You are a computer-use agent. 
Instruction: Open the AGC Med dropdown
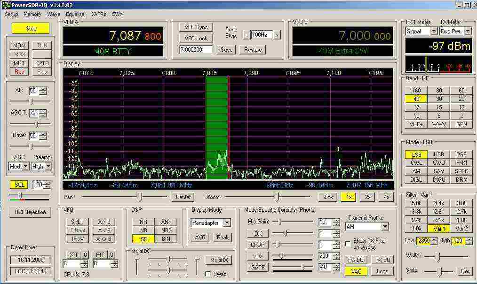25,167
